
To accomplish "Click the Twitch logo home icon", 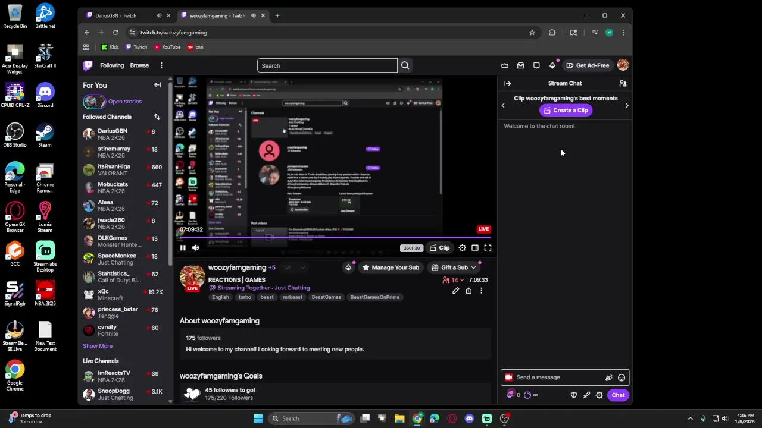I will point(88,65).
